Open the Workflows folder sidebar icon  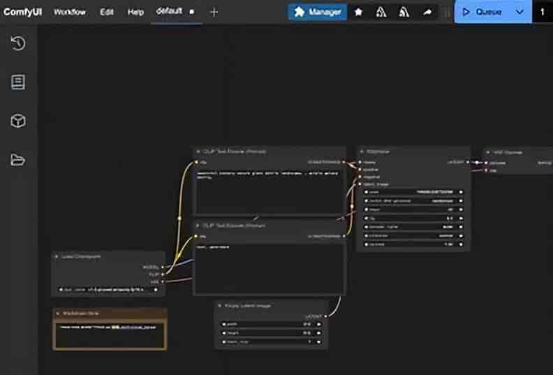click(x=18, y=159)
